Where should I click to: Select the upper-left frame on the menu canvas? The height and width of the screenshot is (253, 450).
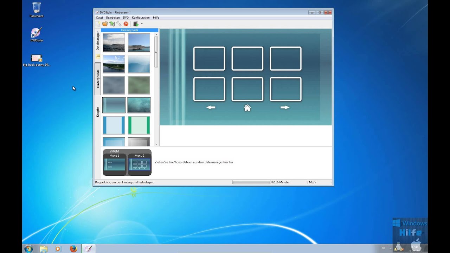point(209,59)
